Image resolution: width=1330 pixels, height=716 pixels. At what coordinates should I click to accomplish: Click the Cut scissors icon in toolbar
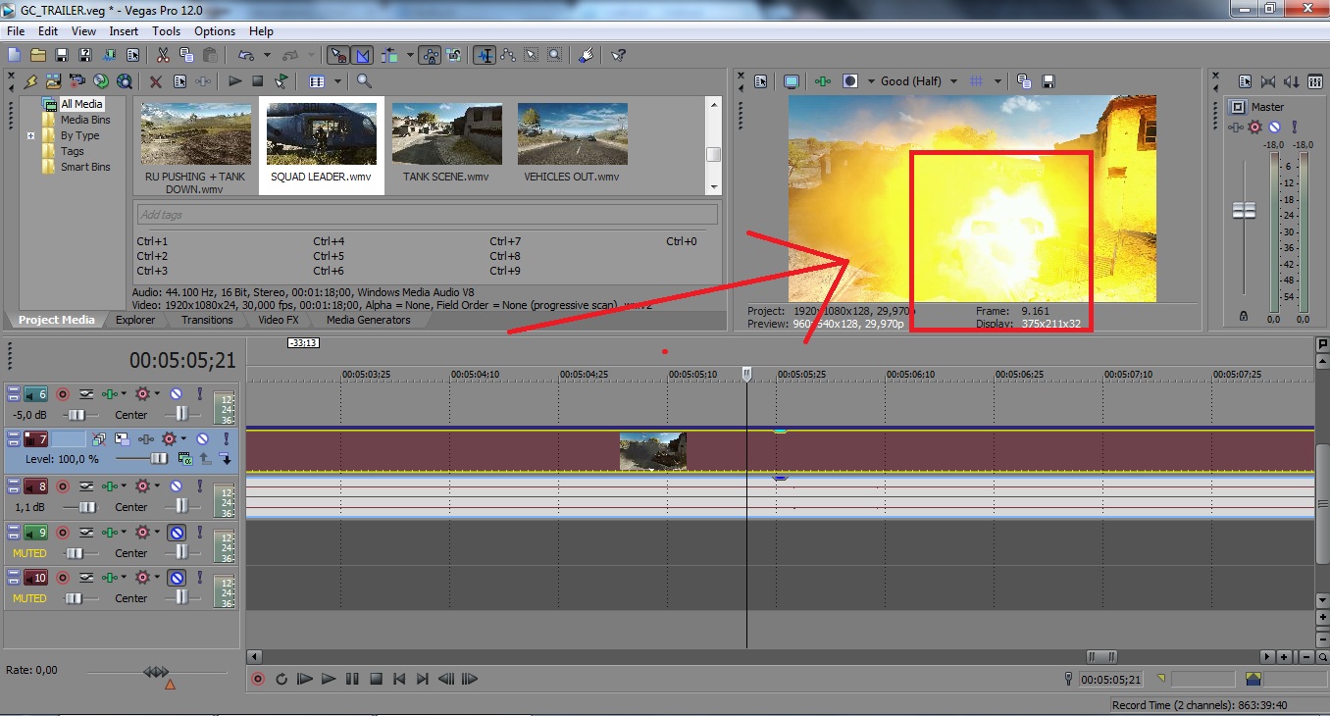[x=163, y=56]
